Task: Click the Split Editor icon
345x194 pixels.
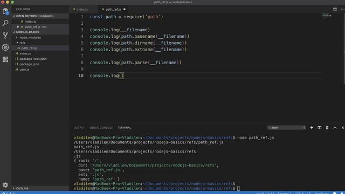Action: tap(335, 9)
